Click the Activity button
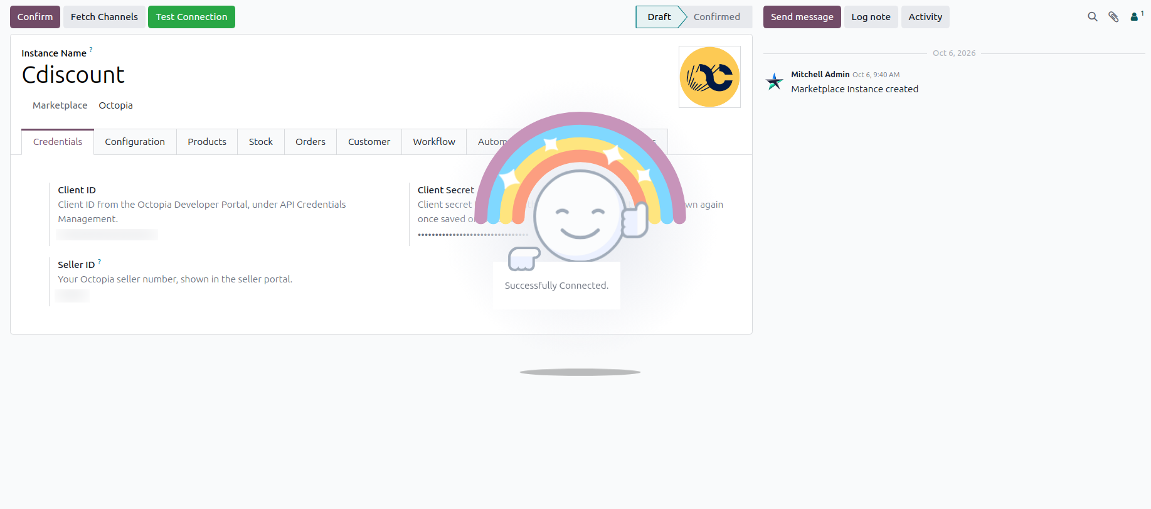 pyautogui.click(x=925, y=17)
